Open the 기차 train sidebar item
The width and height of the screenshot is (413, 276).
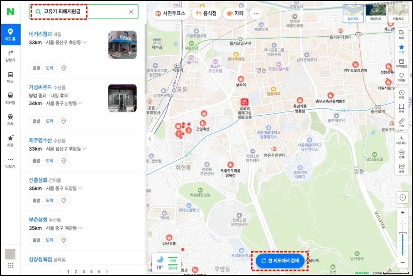[x=10, y=119]
